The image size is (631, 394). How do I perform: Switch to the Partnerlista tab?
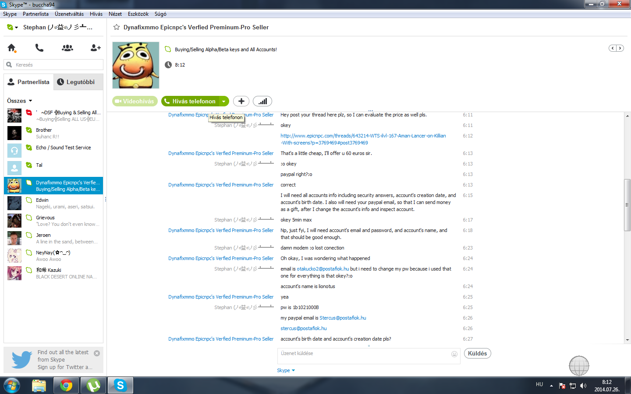pyautogui.click(x=29, y=82)
